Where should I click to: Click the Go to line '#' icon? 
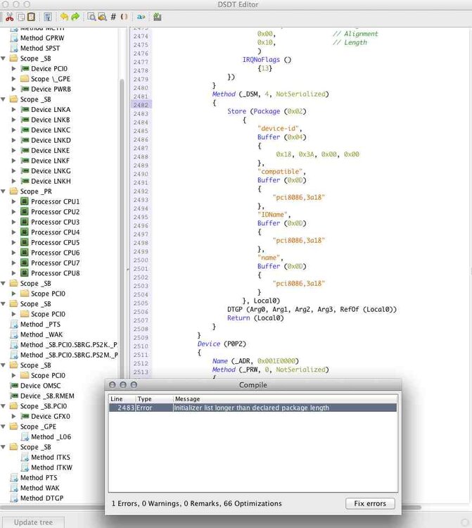click(x=113, y=16)
